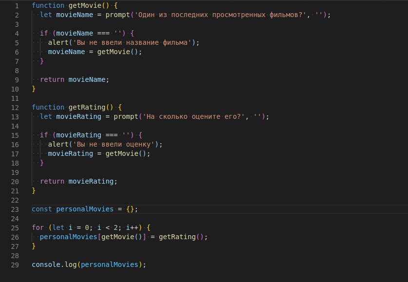408x282 pixels.
Task: Click line number 21 in the gutter
Action: 15,191
